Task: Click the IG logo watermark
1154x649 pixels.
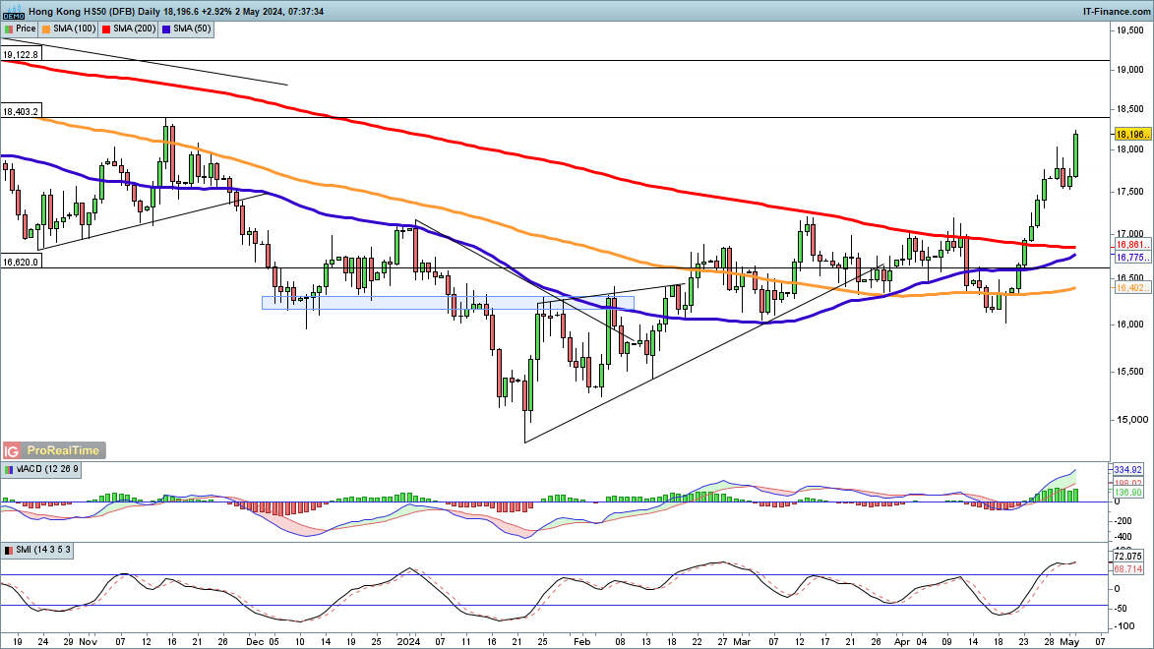Action: click(12, 450)
